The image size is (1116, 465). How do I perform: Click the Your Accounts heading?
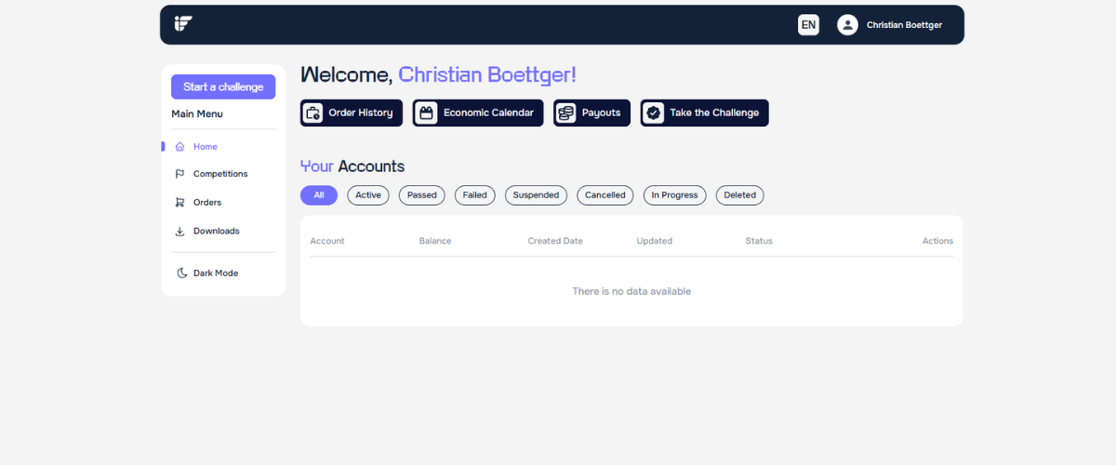pyautogui.click(x=352, y=166)
